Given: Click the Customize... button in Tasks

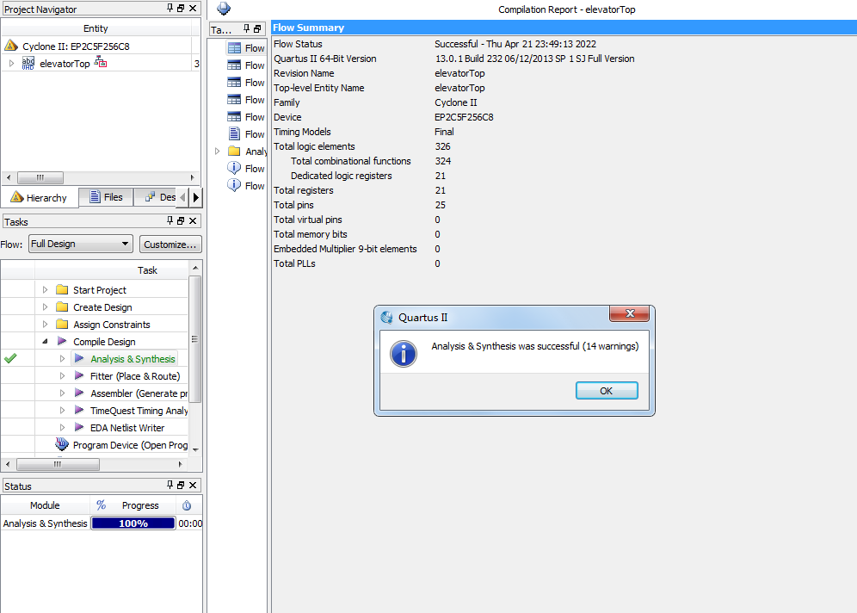Looking at the screenshot, I should point(170,244).
